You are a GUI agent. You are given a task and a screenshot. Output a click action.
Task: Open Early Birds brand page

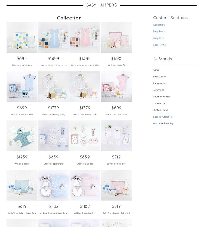[159, 83]
